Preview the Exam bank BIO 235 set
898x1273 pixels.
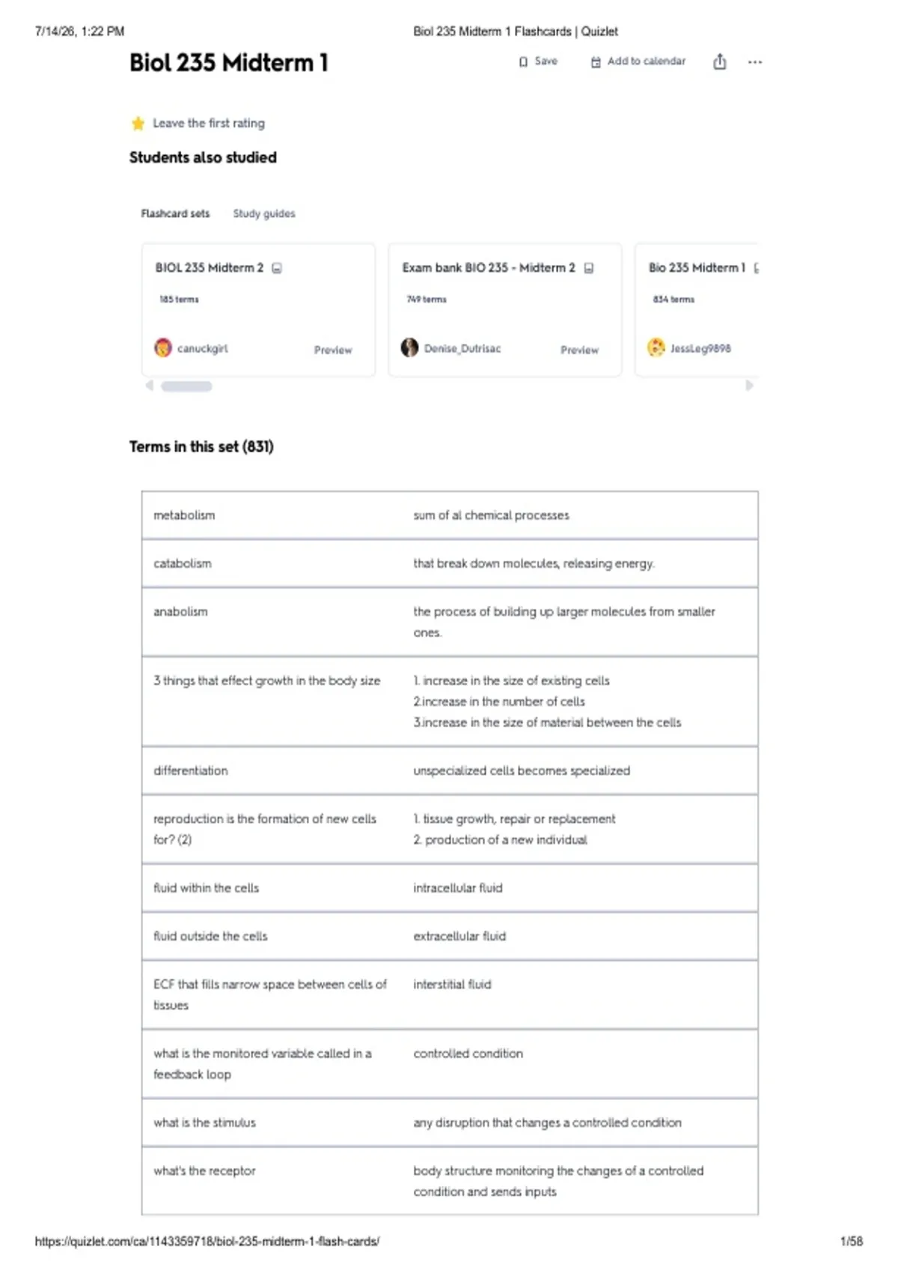point(580,350)
